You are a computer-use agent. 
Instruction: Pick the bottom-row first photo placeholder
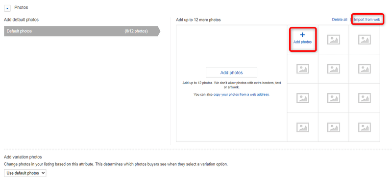coord(303,127)
